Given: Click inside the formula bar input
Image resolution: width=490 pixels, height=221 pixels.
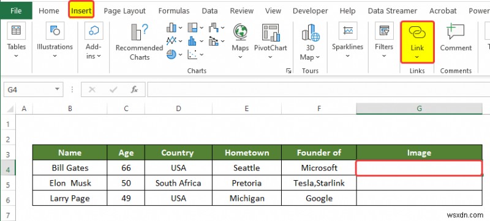Looking at the screenshot, I should [x=318, y=90].
